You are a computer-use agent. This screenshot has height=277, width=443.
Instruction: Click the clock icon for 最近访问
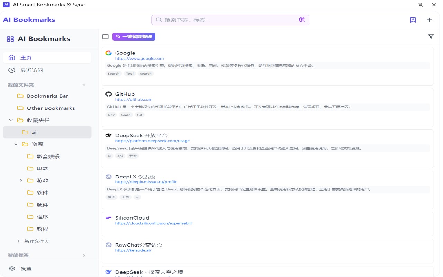[x=12, y=70]
